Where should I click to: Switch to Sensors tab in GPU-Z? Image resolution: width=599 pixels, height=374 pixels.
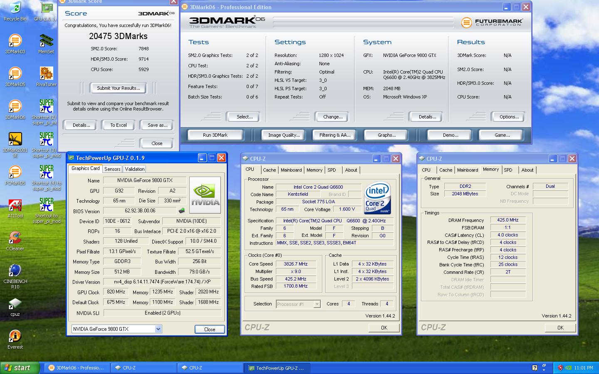click(112, 169)
